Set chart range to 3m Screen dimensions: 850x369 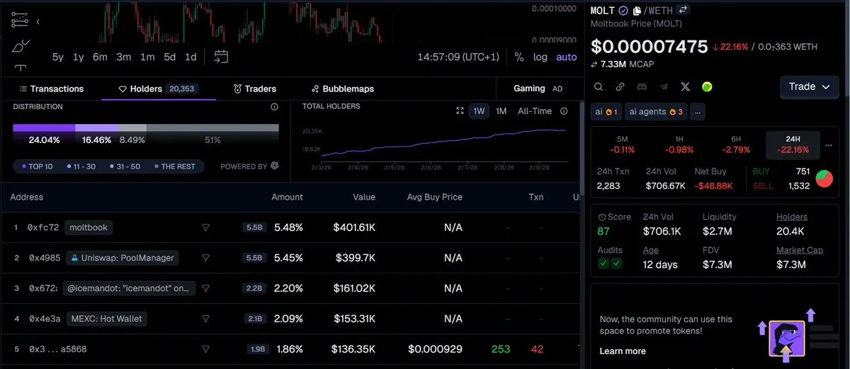click(124, 57)
